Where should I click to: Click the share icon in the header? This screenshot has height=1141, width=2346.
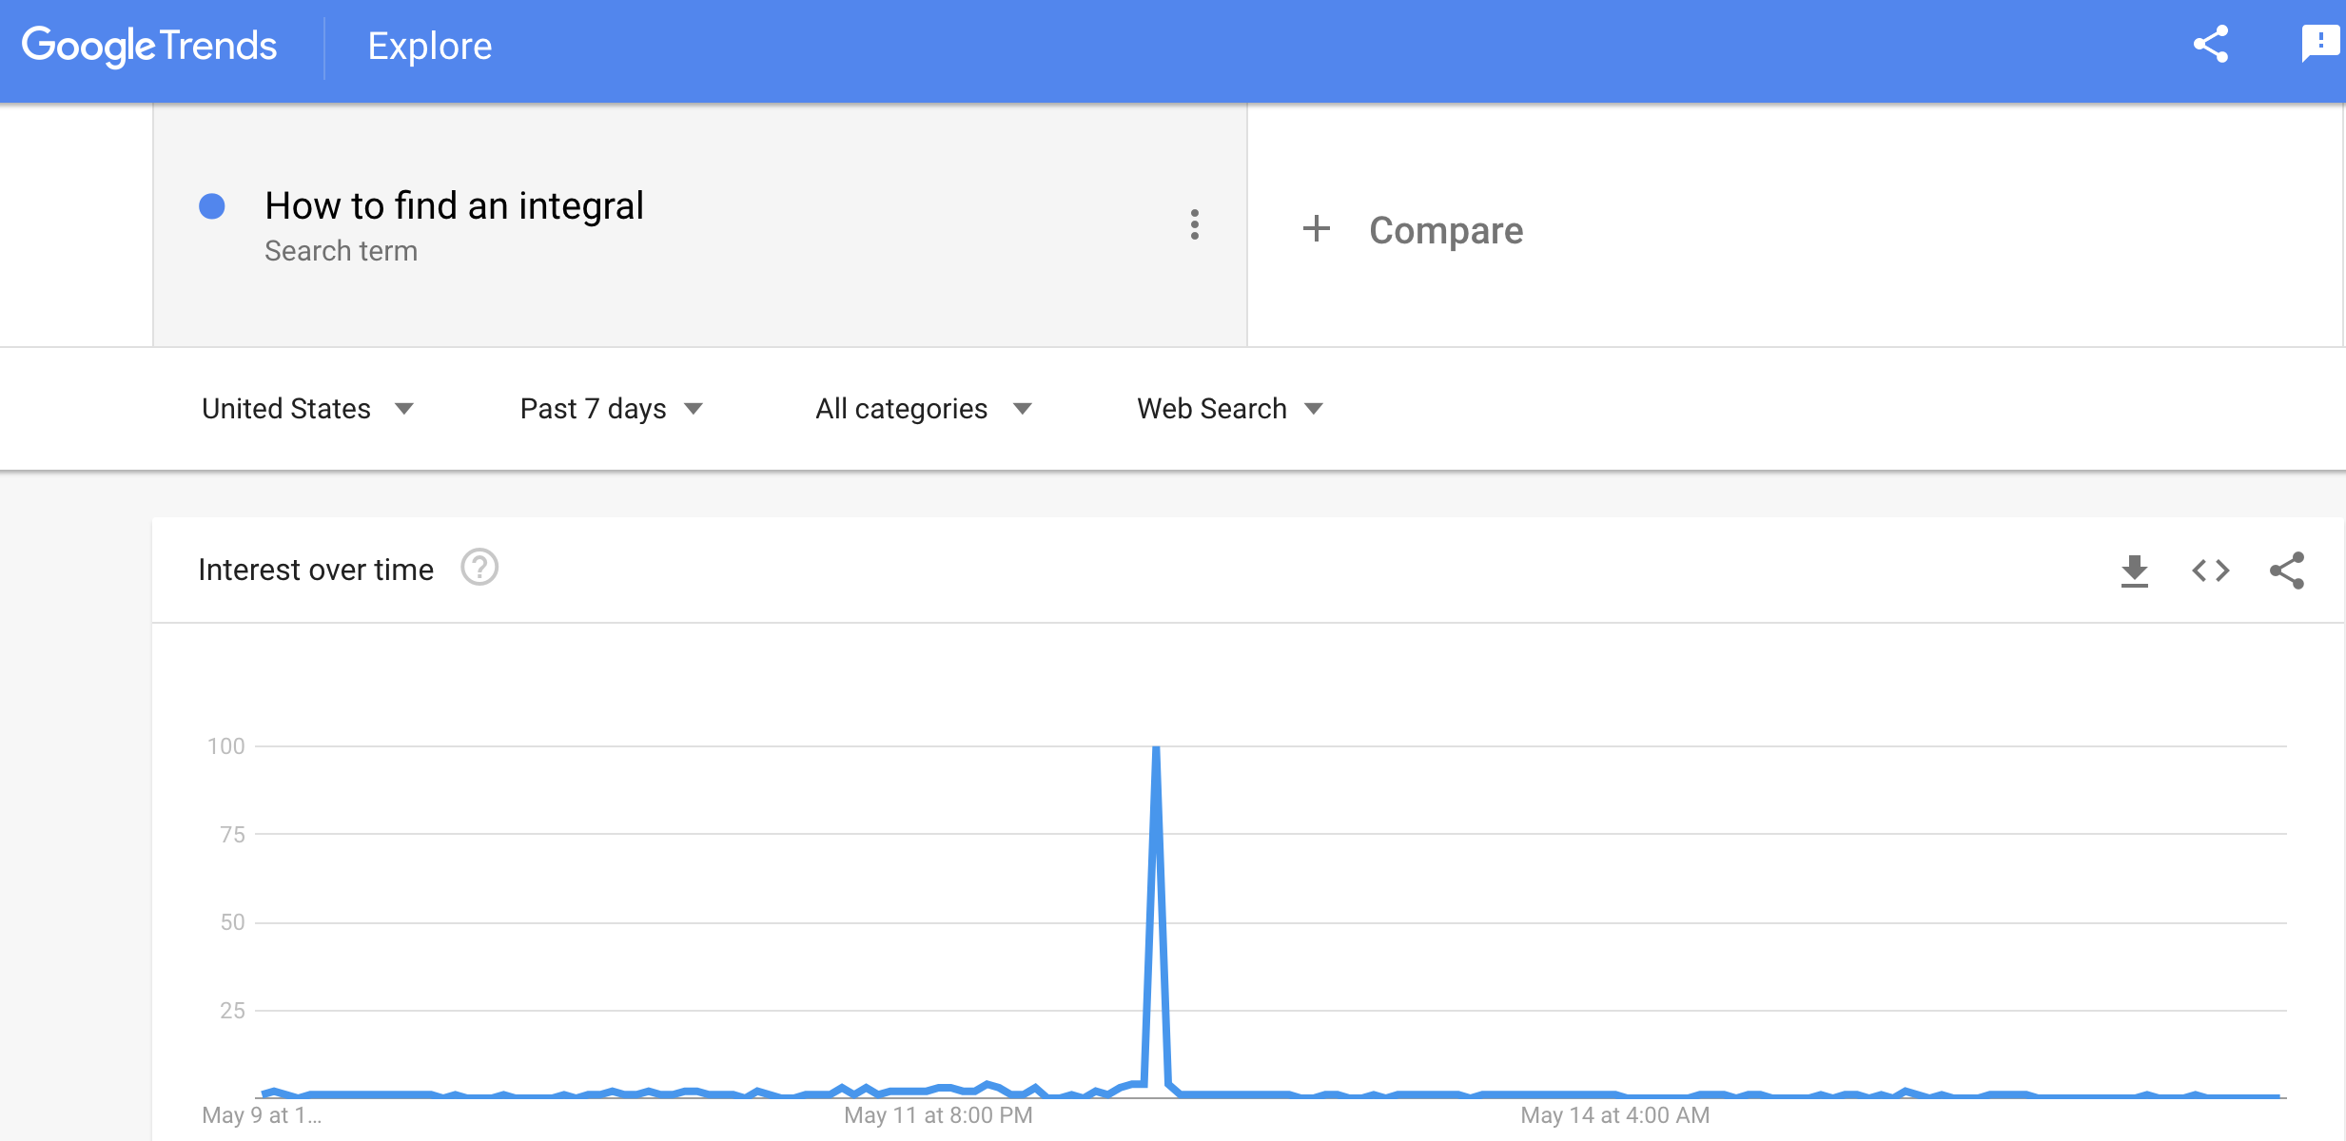(x=2211, y=45)
